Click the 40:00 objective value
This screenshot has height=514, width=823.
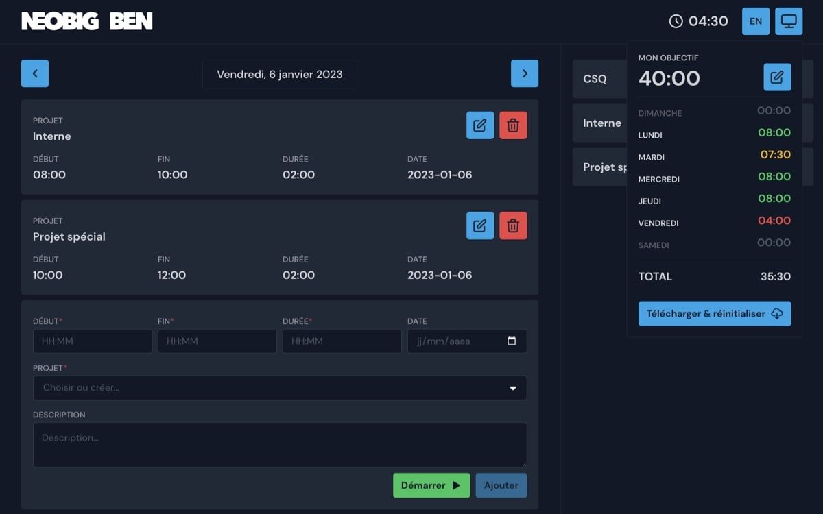point(669,78)
